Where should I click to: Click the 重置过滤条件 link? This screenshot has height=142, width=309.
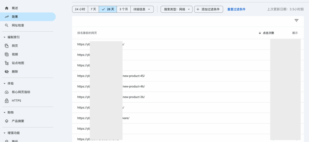pos(236,9)
